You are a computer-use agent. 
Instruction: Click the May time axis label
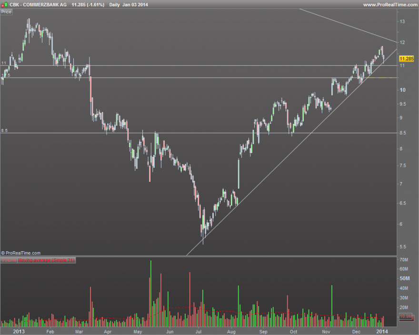138,332
